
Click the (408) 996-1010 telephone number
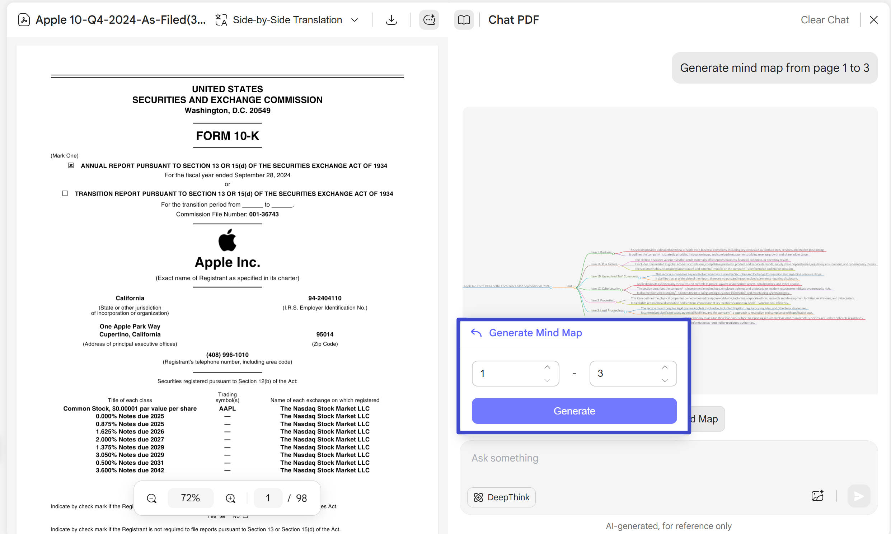pos(228,355)
